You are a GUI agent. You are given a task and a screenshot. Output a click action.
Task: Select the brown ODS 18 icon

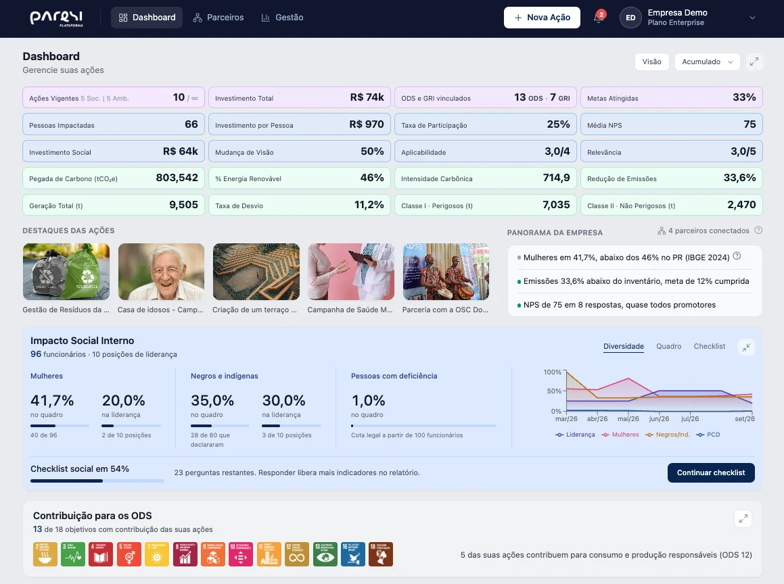(x=381, y=554)
